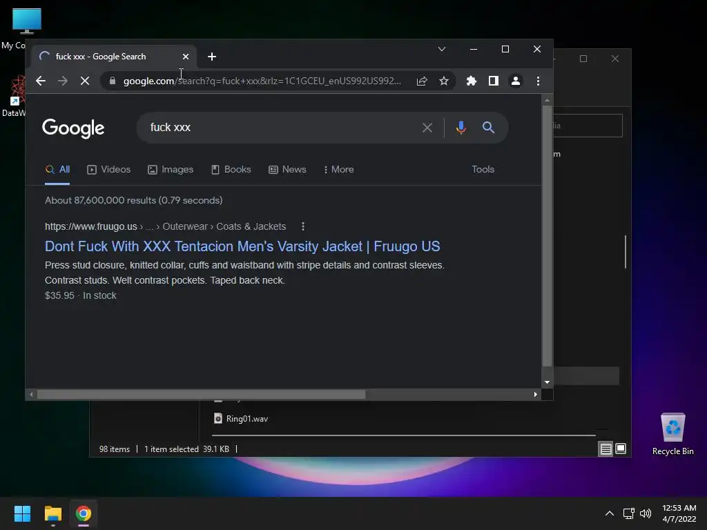
Task: Click the horizontal scrollbar thumb in Chrome
Action: 201,394
